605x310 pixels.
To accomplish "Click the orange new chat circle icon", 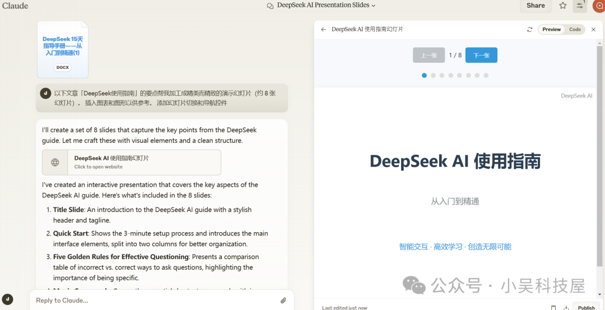I will click(599, 6).
